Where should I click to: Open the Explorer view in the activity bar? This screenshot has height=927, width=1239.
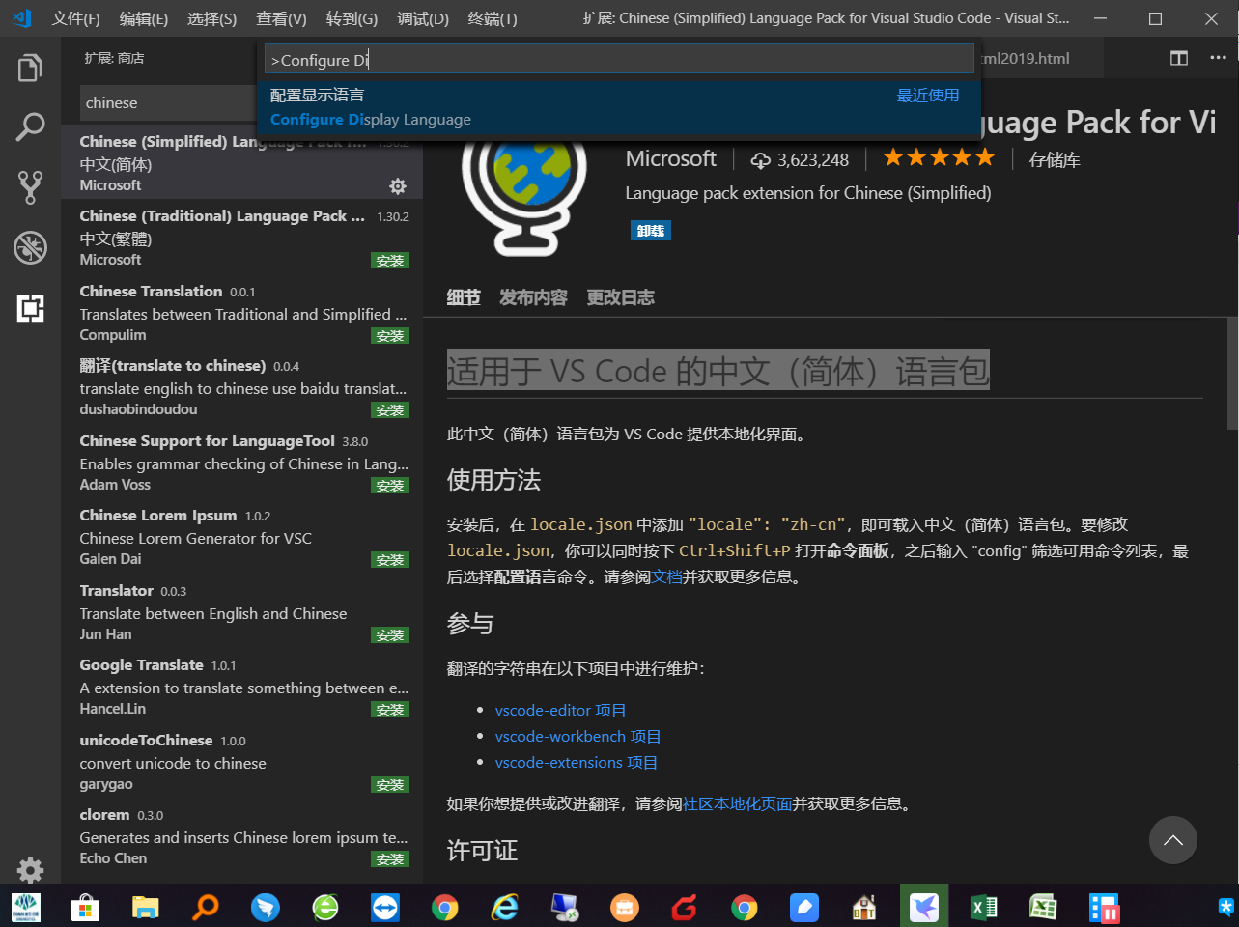pos(29,67)
